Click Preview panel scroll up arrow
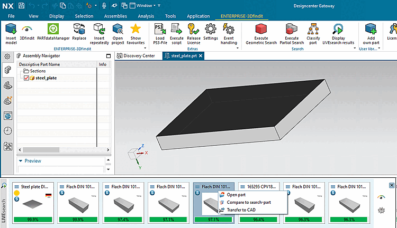This screenshot has width=397, height=228. pos(109,160)
